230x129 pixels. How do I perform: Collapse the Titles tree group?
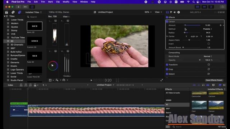(x=5, y=16)
